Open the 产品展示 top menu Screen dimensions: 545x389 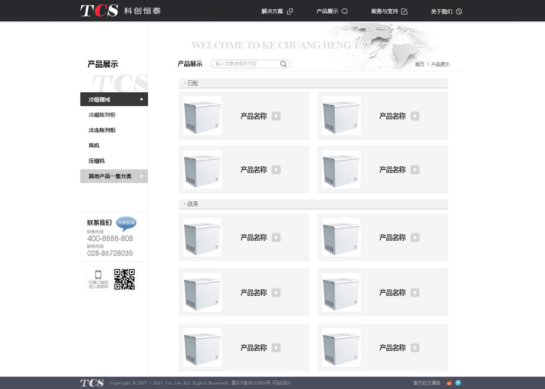pyautogui.click(x=331, y=11)
